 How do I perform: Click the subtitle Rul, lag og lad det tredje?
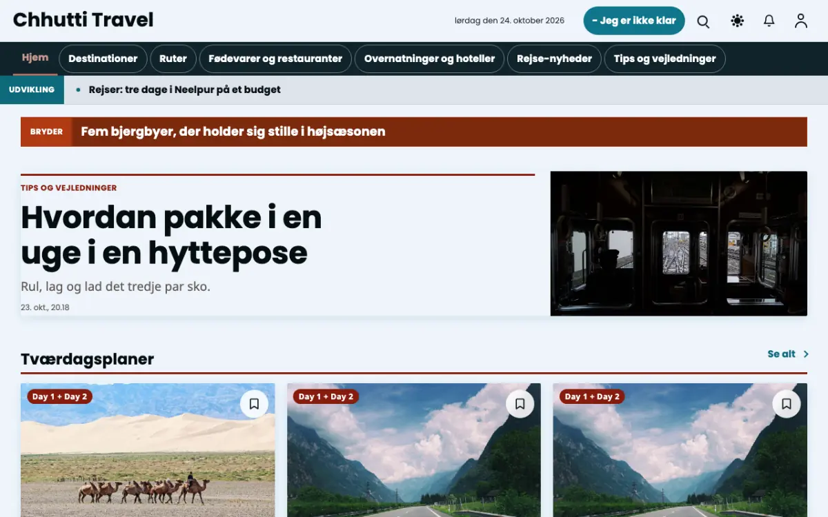(115, 286)
